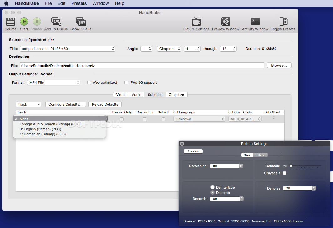Open the Denoise dropdown
This screenshot has height=228, width=333.
coord(299,188)
